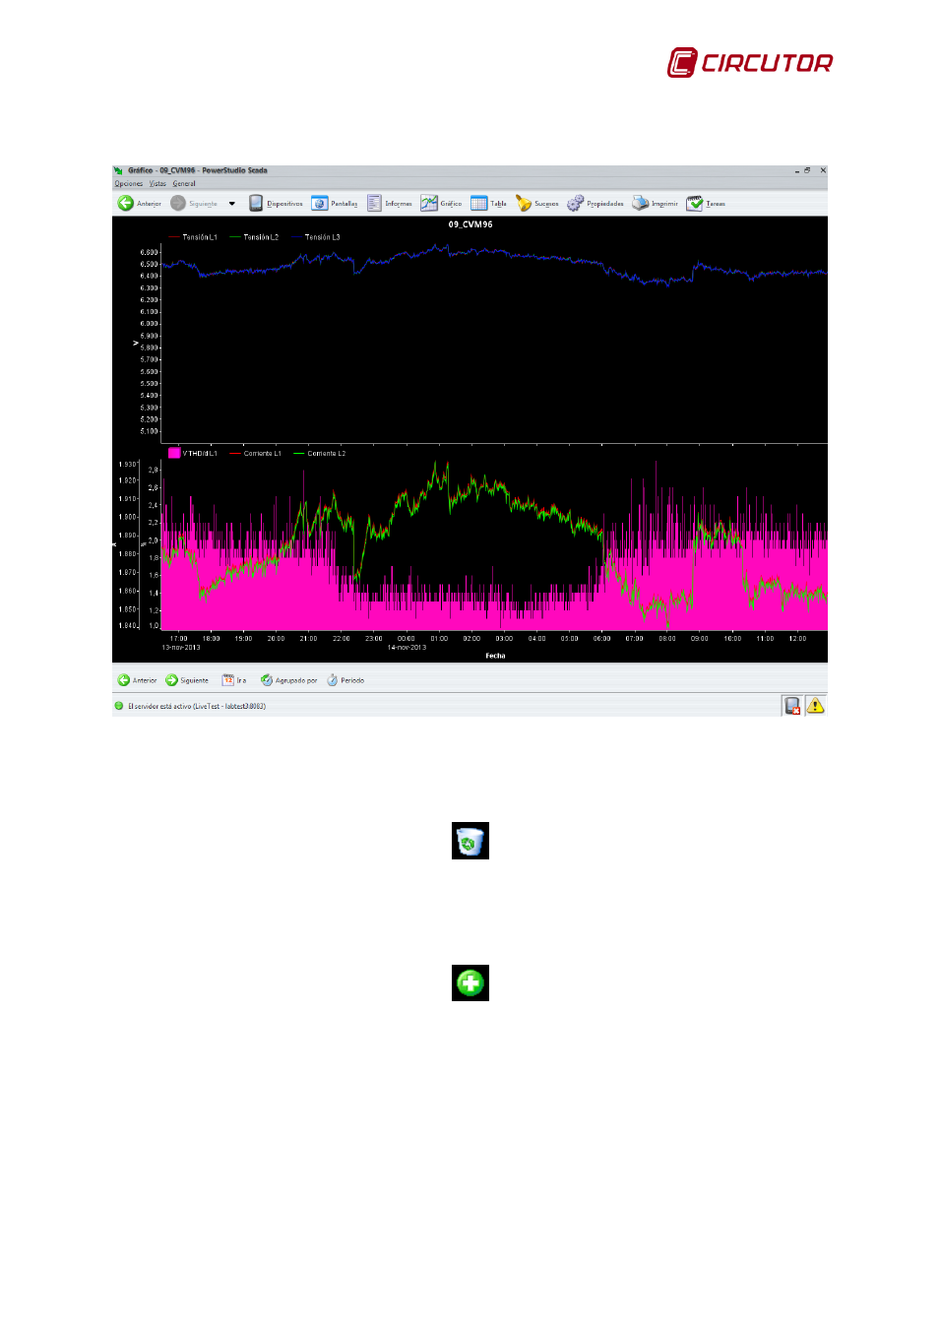Click the recycle bin delete icon
940x1329 pixels.
470,842
